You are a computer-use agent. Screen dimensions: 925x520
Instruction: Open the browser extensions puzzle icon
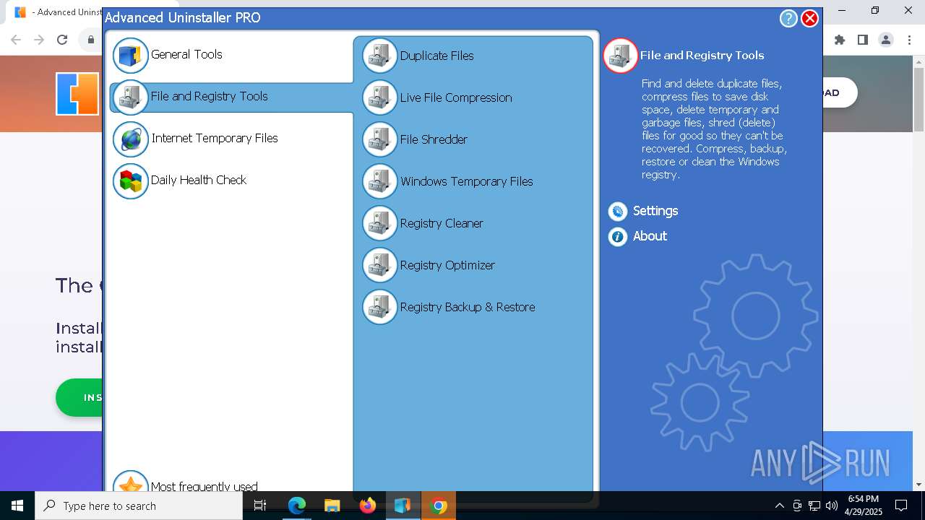coord(840,40)
